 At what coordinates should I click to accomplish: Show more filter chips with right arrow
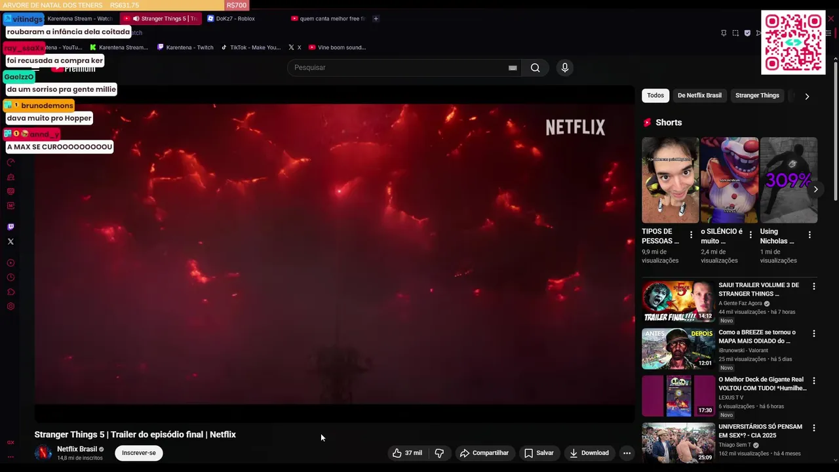click(x=807, y=96)
